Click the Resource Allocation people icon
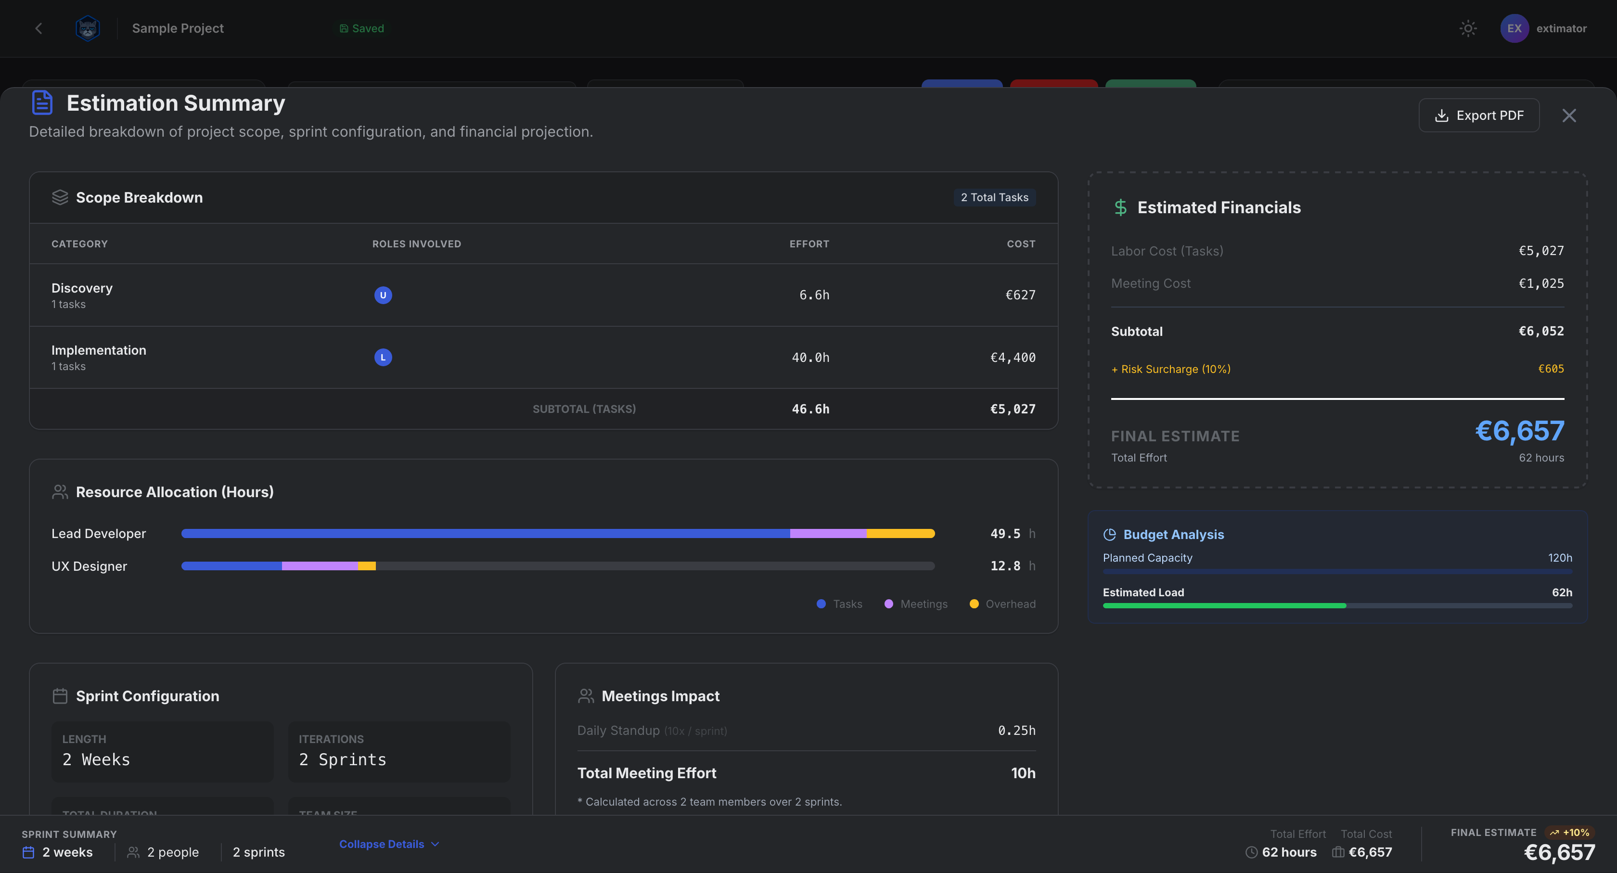The width and height of the screenshot is (1617, 873). [x=60, y=492]
